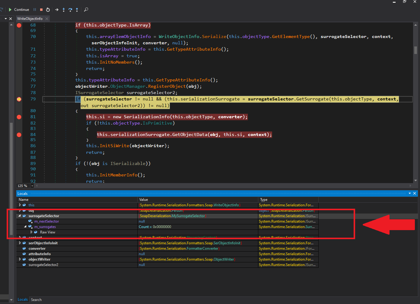This screenshot has width=420, height=304.
Task: Restore down the application window
Action: [405, 2]
